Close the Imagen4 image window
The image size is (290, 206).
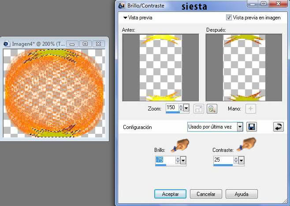[x=99, y=44]
